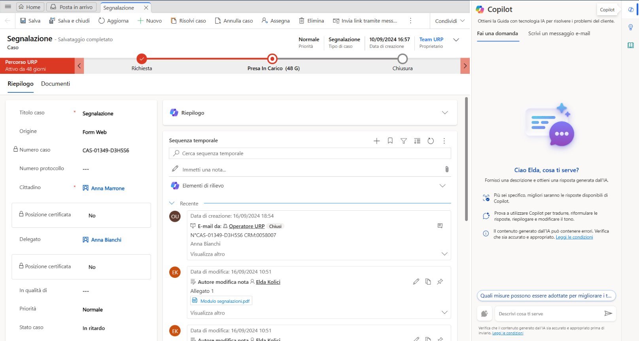Switch to the Documenti tab

(55, 84)
